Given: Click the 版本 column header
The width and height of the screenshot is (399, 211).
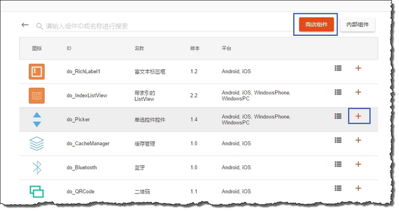Looking at the screenshot, I should 195,48.
